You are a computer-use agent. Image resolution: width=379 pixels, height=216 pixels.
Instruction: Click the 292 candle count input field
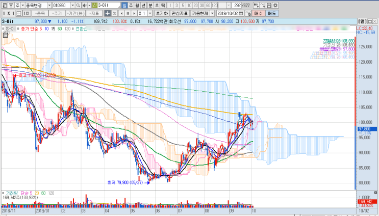(x=236, y=5)
